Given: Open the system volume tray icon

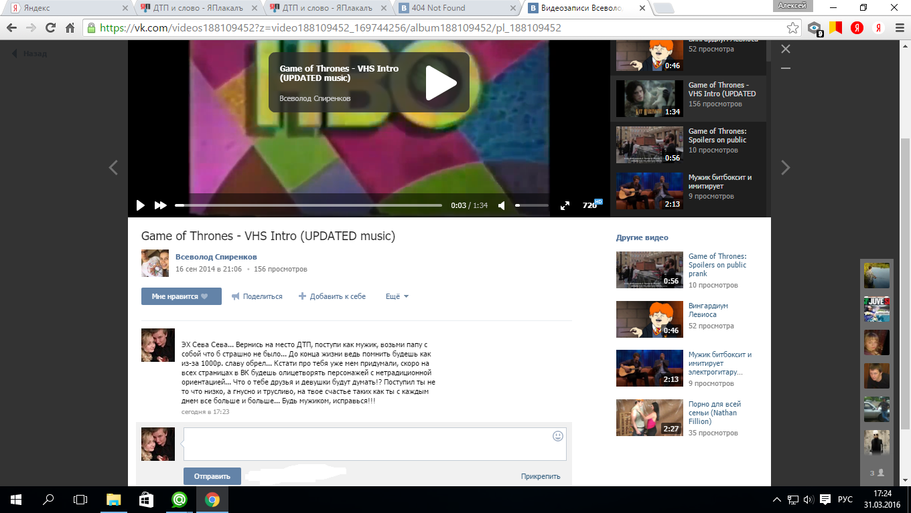Looking at the screenshot, I should 808,500.
